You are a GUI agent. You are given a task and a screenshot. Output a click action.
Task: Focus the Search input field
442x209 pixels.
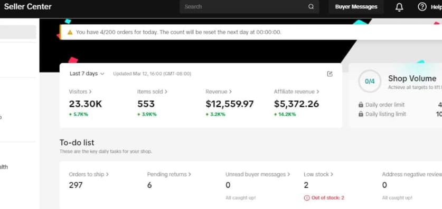249,7
